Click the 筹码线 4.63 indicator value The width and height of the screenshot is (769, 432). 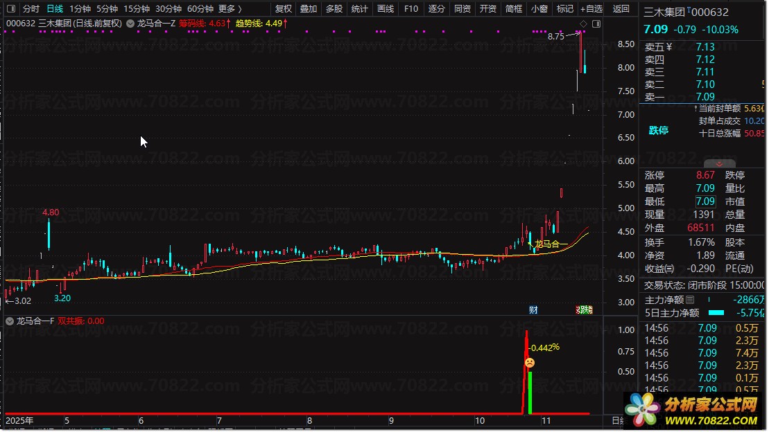tap(205, 24)
